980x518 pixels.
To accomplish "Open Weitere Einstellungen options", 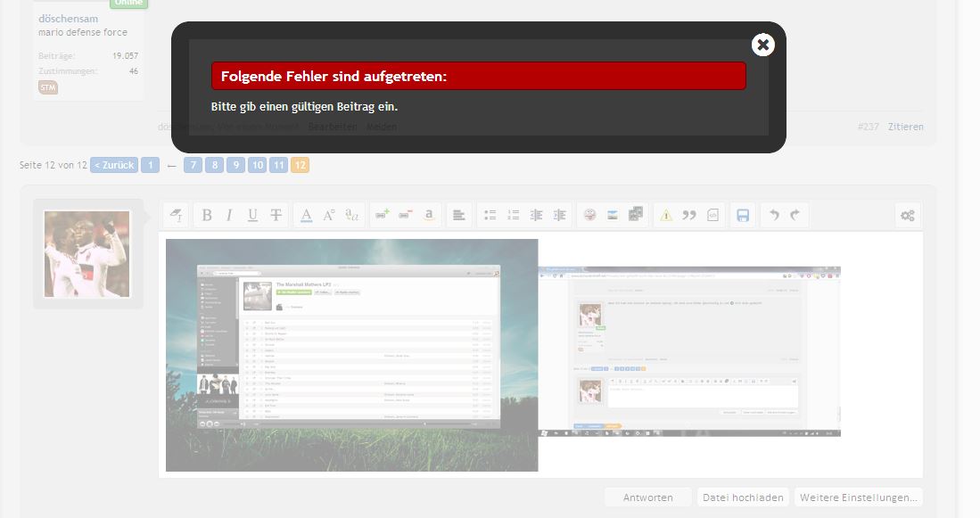I will tap(858, 497).
